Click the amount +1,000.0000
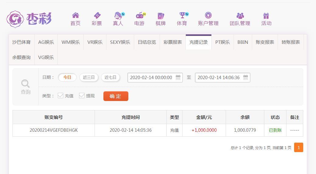Image resolution: width=316 pixels, height=174 pixels. click(x=204, y=130)
